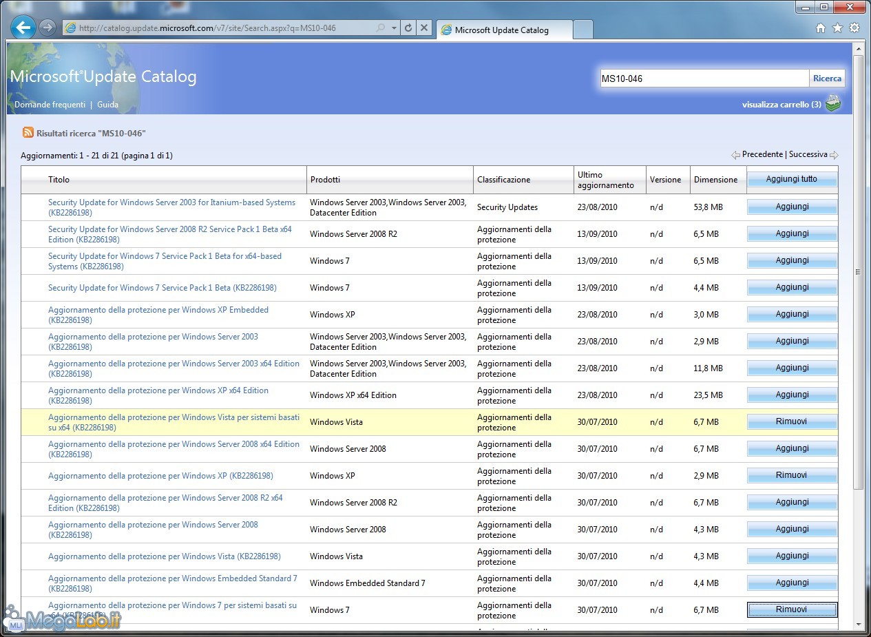Open the Domande frequenti link
The width and height of the screenshot is (871, 637).
50,105
